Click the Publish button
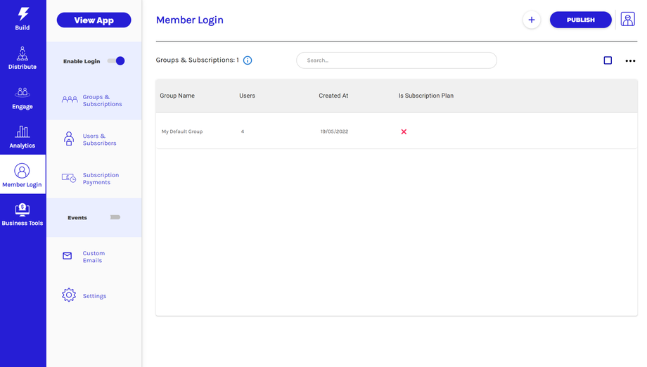647x367 pixels. [580, 20]
